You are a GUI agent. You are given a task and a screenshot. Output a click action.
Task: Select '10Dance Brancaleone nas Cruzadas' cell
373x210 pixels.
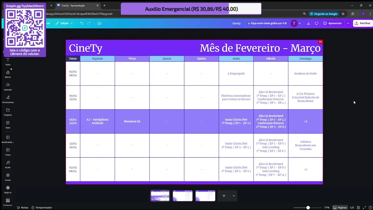(x=305, y=145)
